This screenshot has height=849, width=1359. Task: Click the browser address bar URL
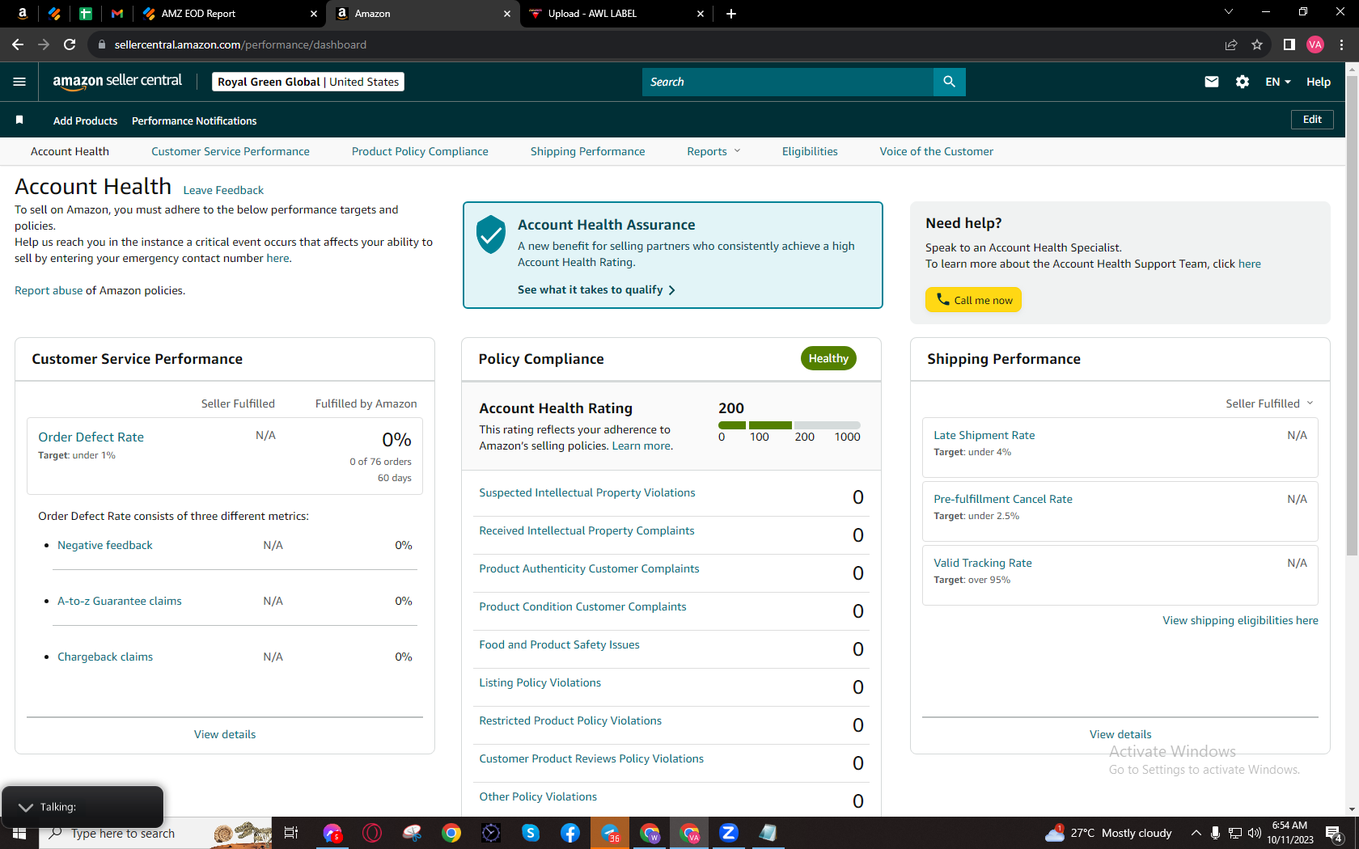(x=240, y=44)
